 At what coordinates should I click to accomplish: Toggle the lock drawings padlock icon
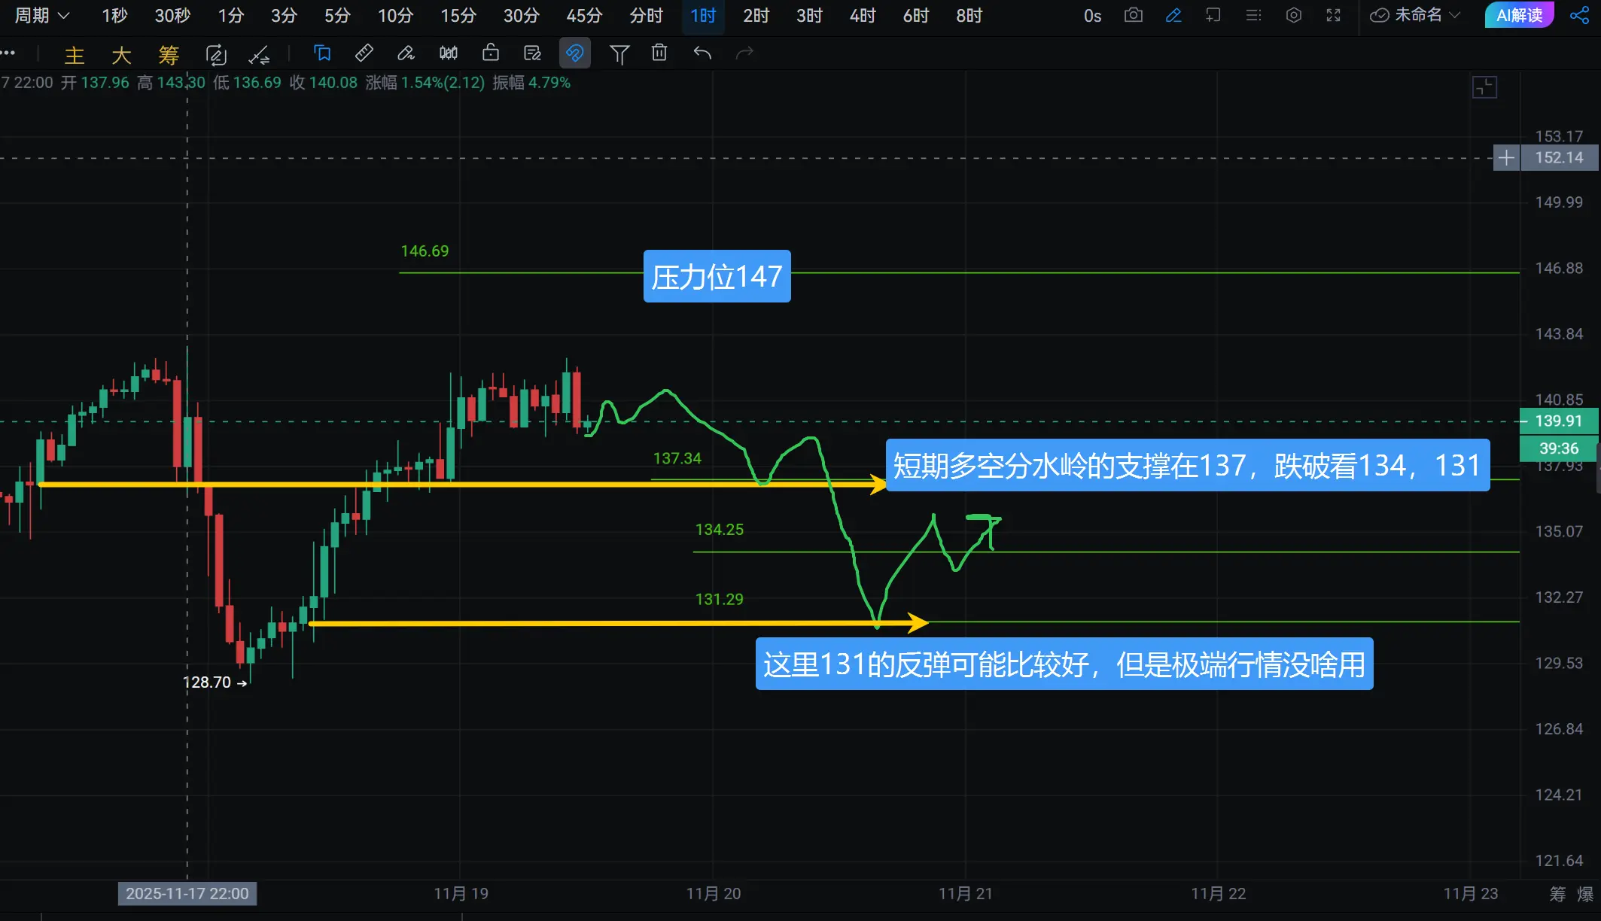pyautogui.click(x=490, y=53)
